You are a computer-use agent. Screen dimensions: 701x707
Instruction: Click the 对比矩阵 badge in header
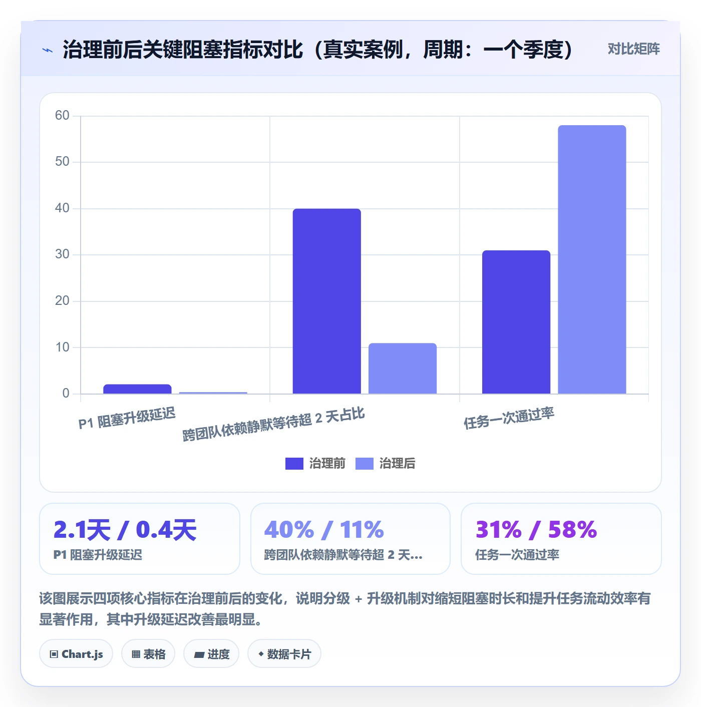[633, 49]
